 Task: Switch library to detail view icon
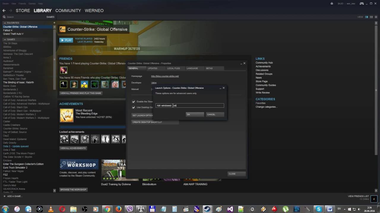pyautogui.click(x=367, y=17)
